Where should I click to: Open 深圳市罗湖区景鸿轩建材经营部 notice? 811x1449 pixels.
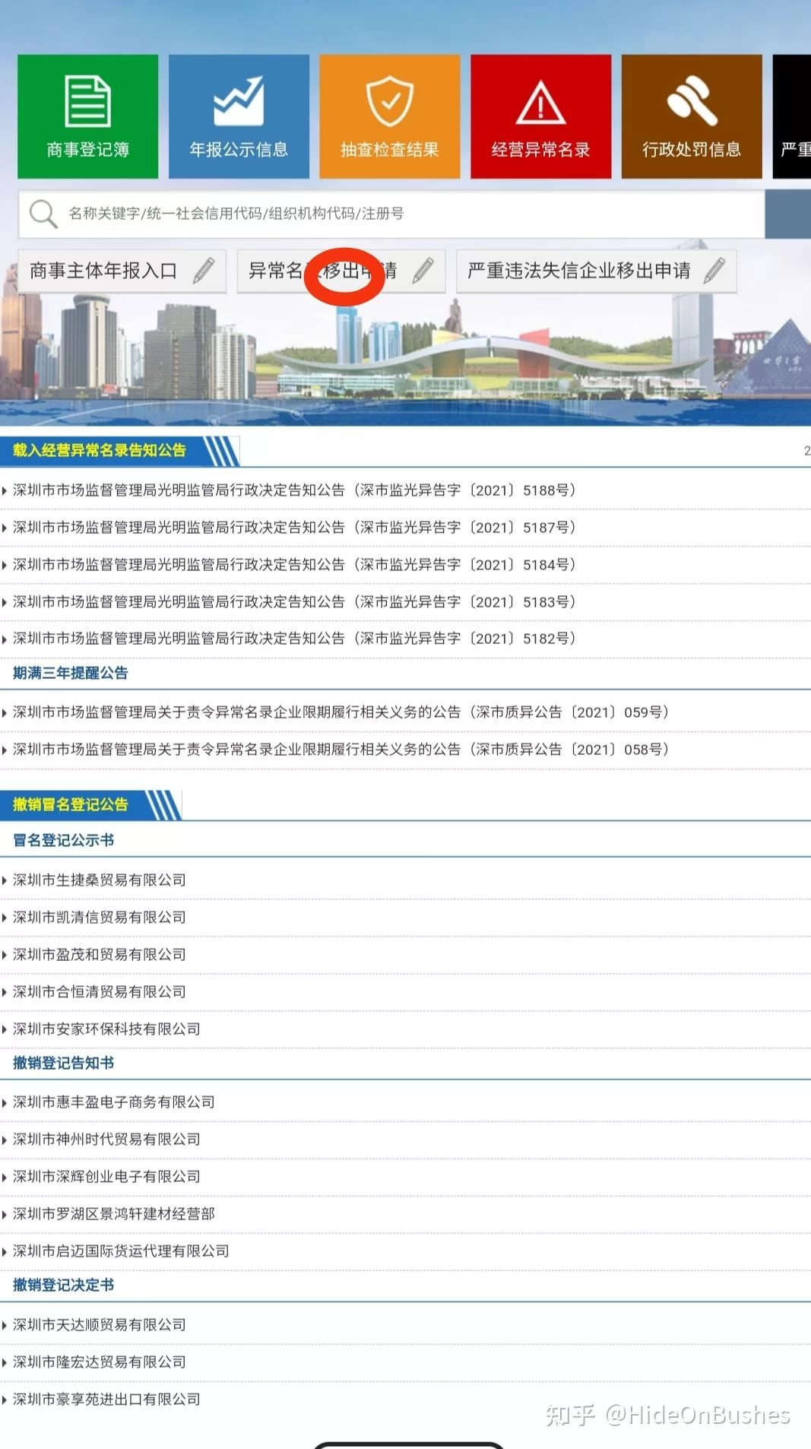(x=114, y=1214)
